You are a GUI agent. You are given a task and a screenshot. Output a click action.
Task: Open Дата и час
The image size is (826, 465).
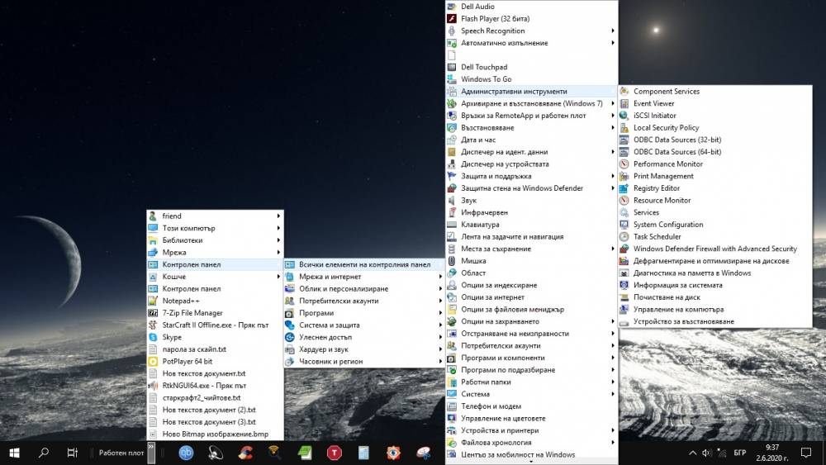point(477,140)
